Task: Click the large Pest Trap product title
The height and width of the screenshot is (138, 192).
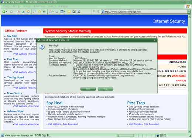Action: (136, 103)
